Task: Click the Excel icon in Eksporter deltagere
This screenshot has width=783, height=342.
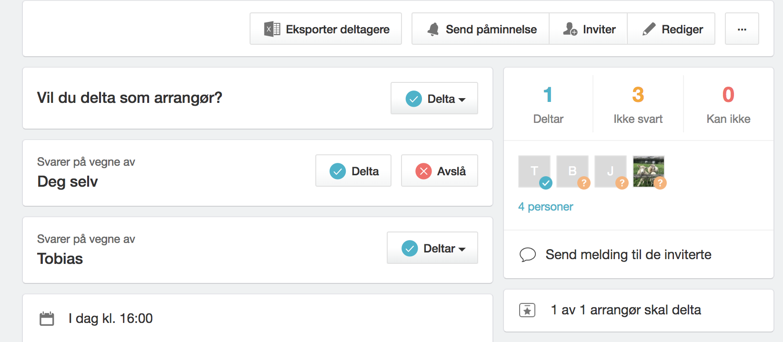Action: coord(272,29)
